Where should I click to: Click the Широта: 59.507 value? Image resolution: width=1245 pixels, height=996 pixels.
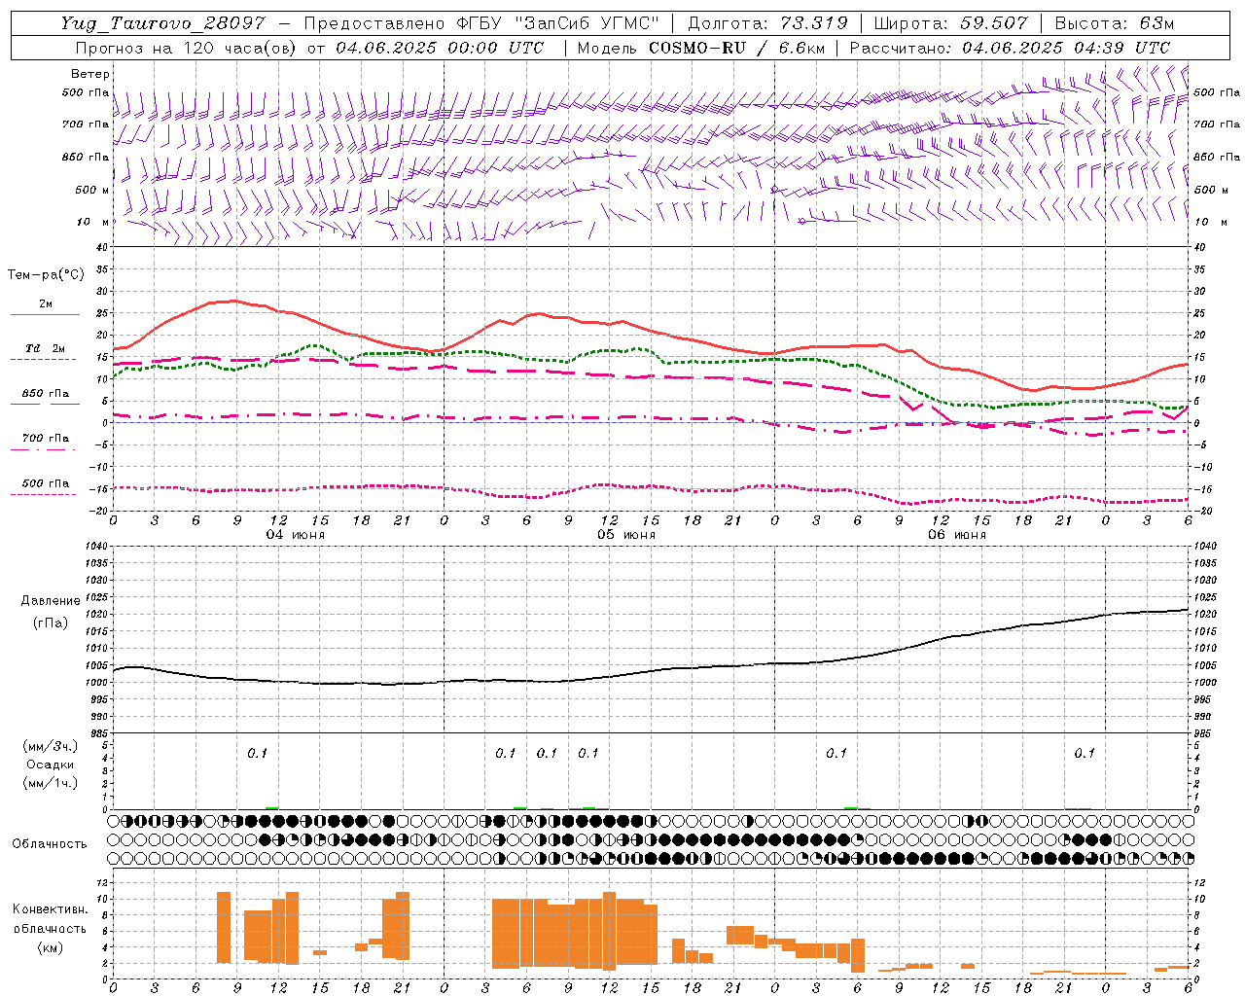point(950,23)
